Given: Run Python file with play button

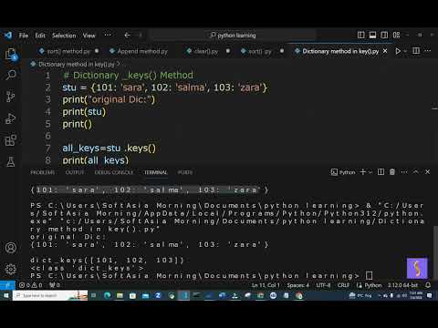Looking at the screenshot, I should [398, 51].
